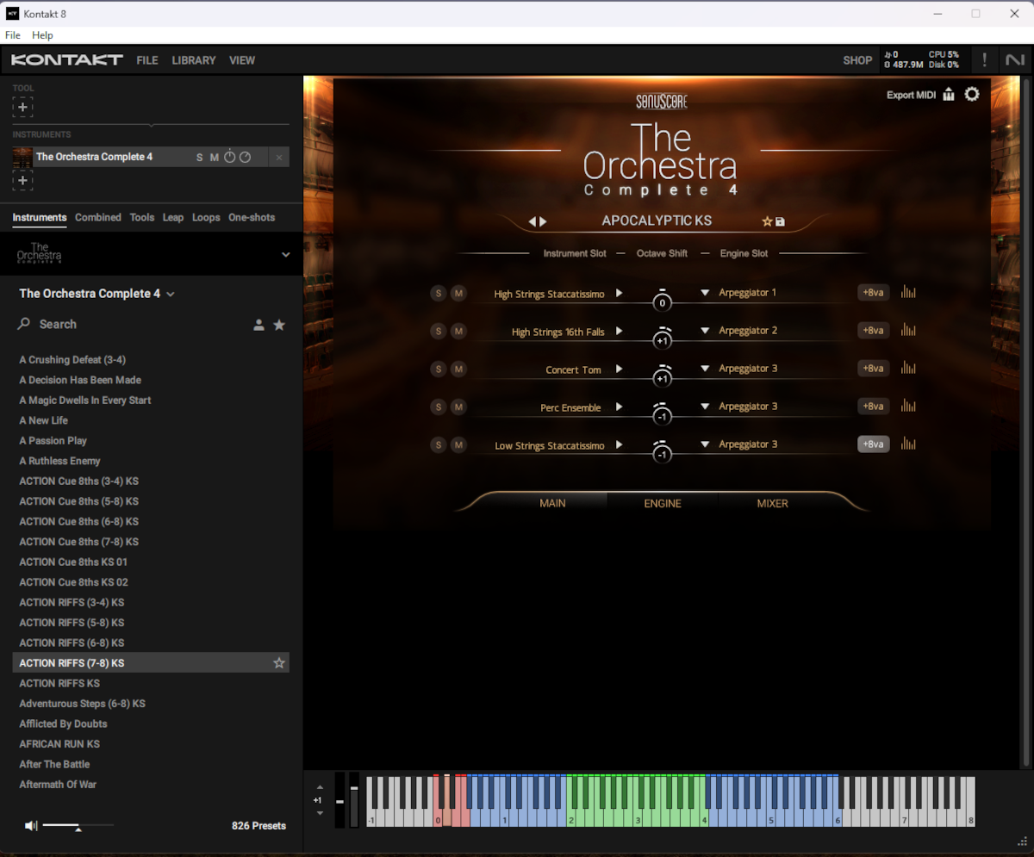This screenshot has width=1034, height=857.
Task: Open instrument menu for High Strings Staccatissimo
Action: pos(619,294)
